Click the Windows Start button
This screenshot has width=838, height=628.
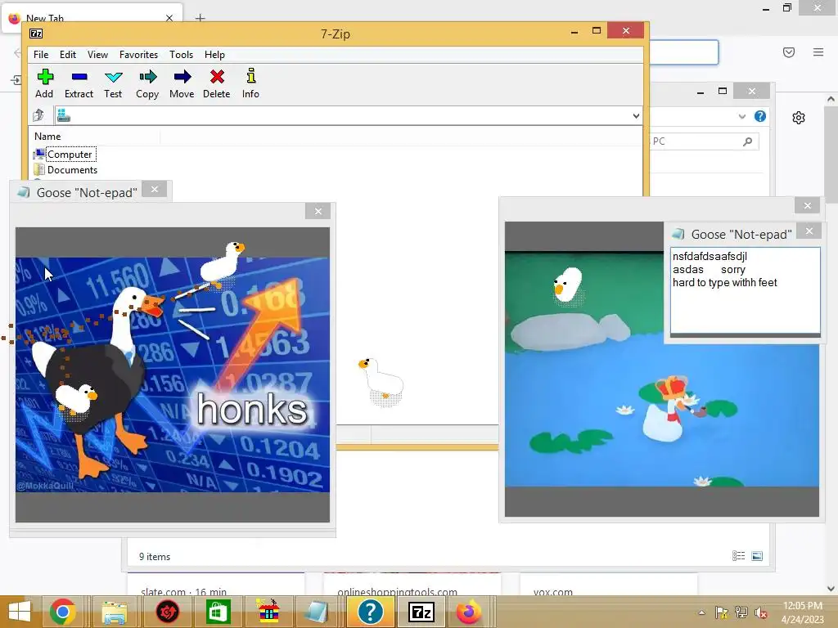coord(20,612)
